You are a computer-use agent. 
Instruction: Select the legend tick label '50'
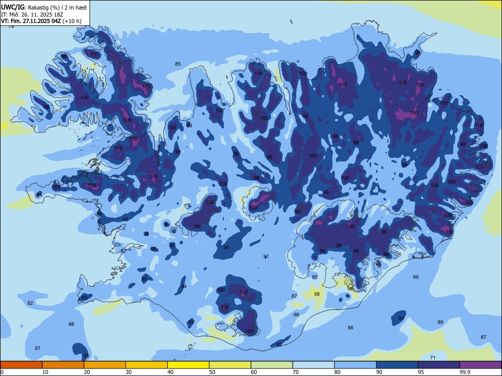(212, 372)
